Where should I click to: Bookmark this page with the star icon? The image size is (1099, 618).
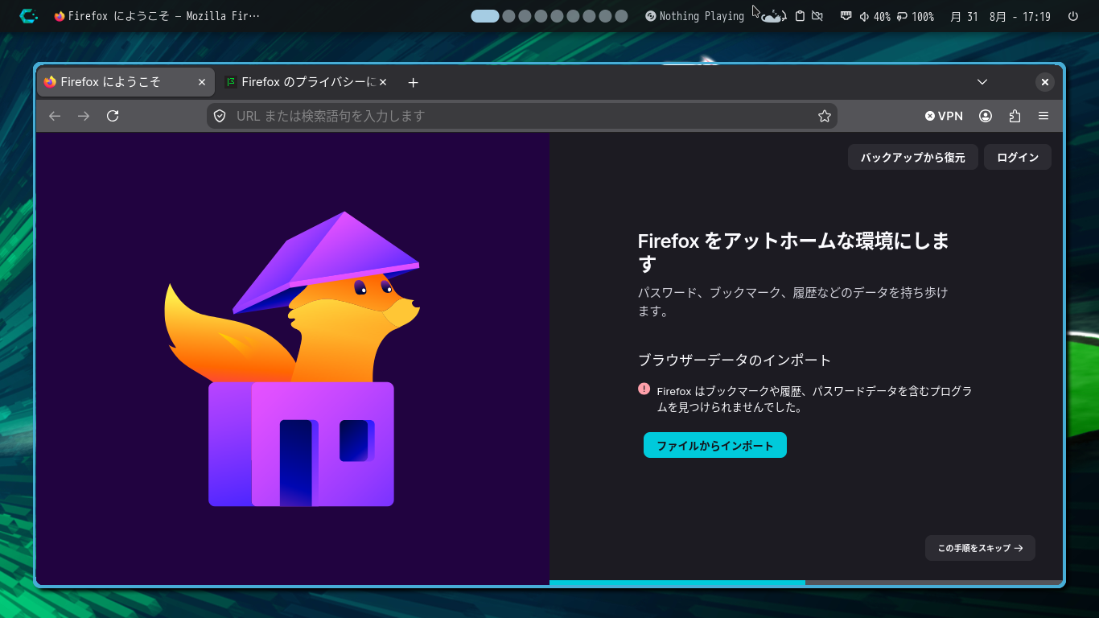(x=825, y=116)
